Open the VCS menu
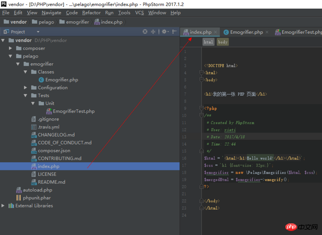The image size is (322, 235). coord(139,13)
